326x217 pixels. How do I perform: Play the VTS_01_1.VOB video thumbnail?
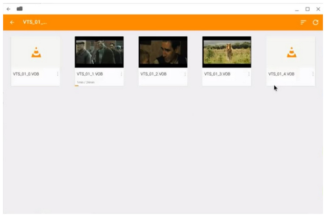pyautogui.click(x=99, y=52)
